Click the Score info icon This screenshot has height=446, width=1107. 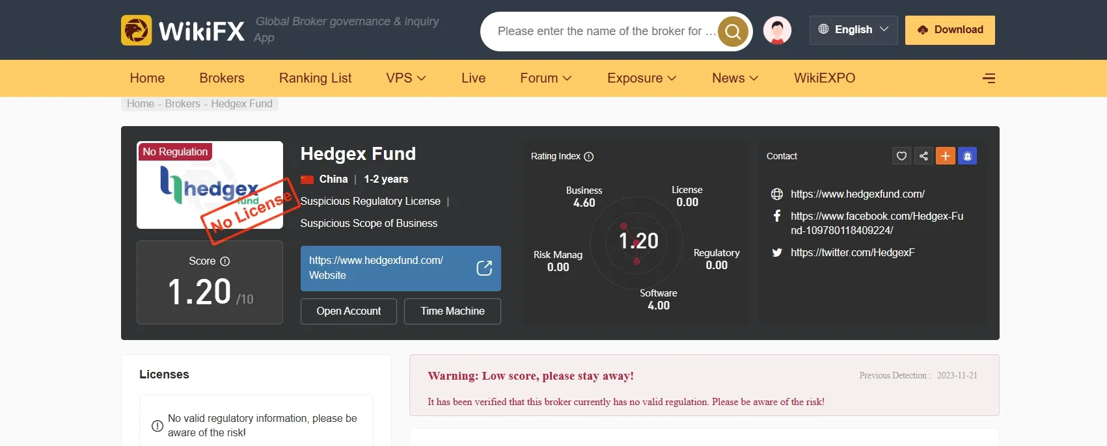[x=225, y=261]
